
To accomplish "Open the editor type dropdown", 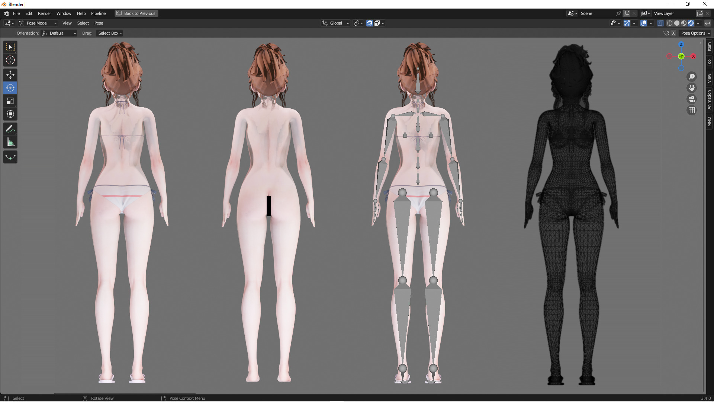I will tap(9, 23).
